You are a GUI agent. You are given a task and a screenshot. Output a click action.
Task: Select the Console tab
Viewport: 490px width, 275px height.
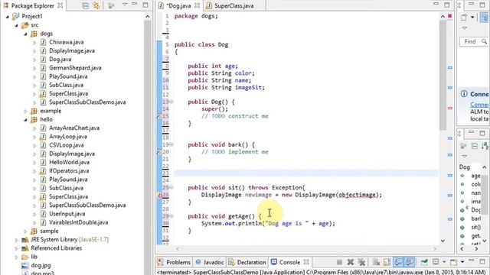[x=286, y=262]
